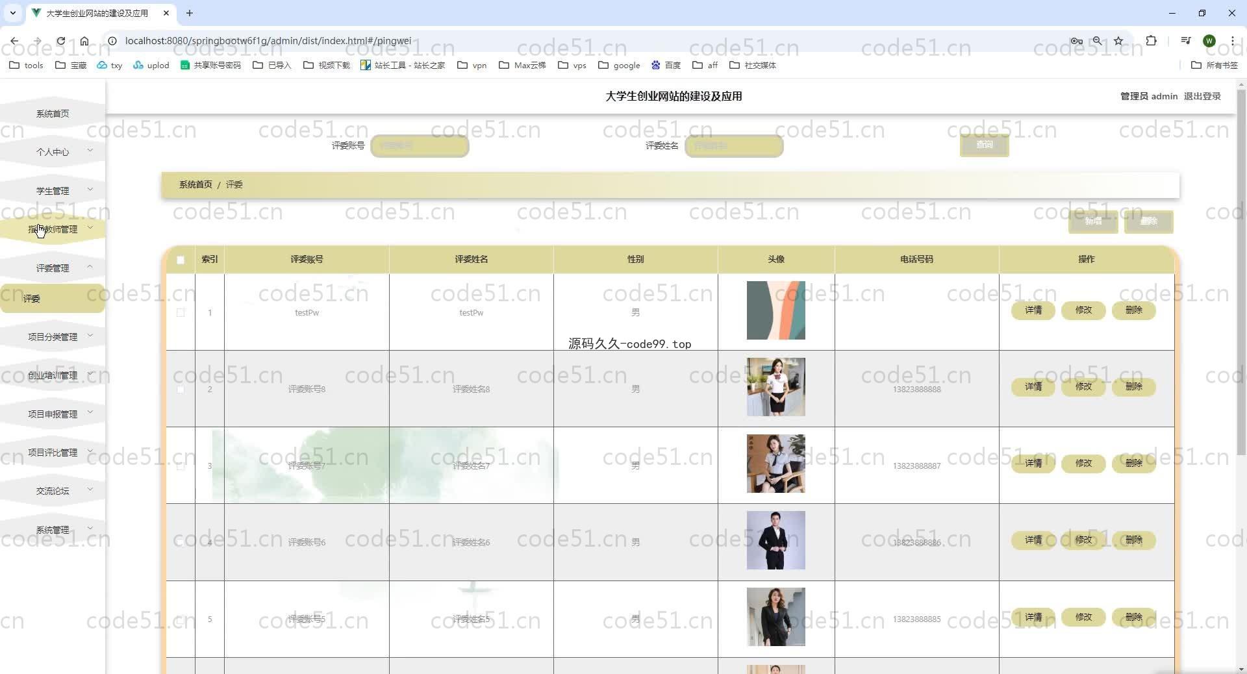Open the browser home page icon
This screenshot has width=1247, height=674.
coord(84,41)
